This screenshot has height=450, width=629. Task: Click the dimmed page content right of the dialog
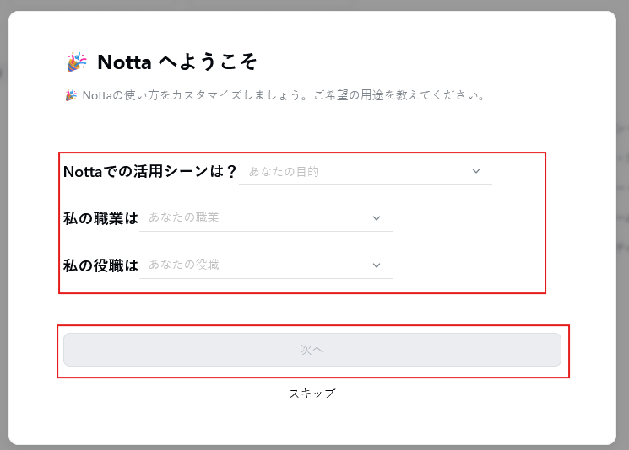click(622, 225)
